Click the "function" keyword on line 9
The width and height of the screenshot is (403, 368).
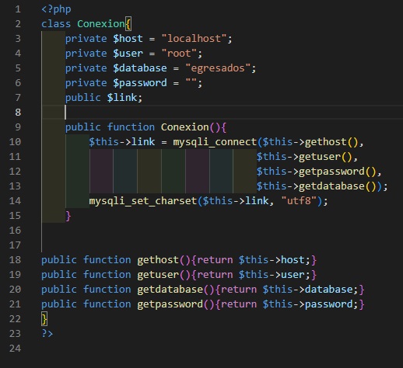coord(131,127)
